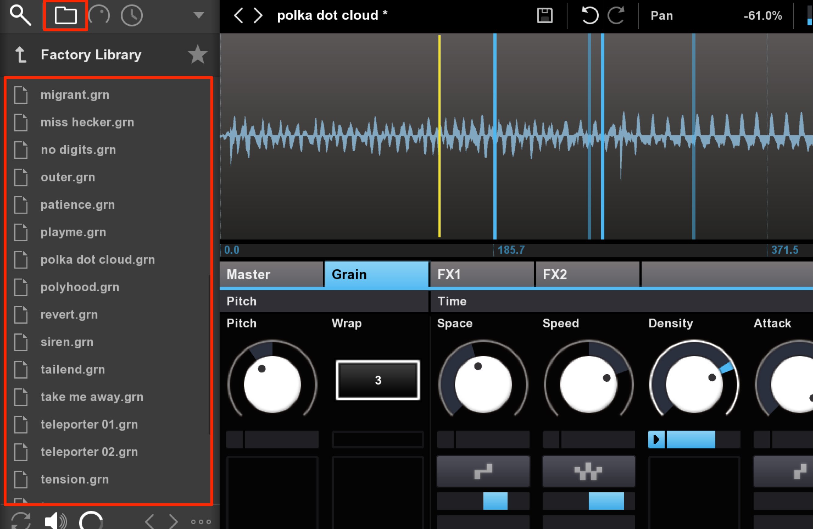
Task: Open the Space modulation shape selector
Action: (x=483, y=471)
